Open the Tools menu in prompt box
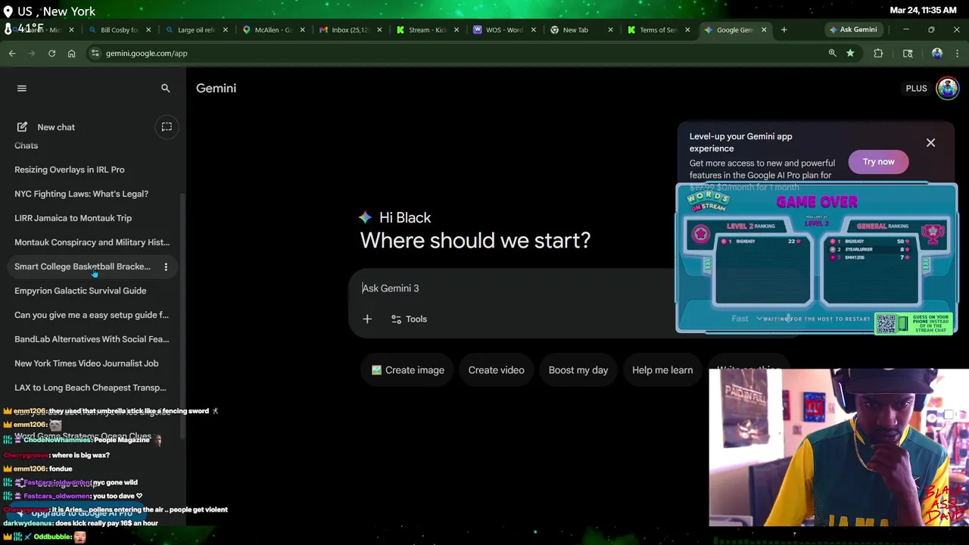Screen dimensions: 969x545 coord(409,319)
